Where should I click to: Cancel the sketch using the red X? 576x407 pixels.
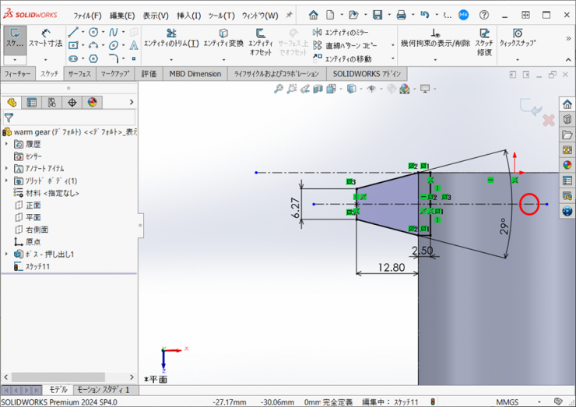coord(548,121)
